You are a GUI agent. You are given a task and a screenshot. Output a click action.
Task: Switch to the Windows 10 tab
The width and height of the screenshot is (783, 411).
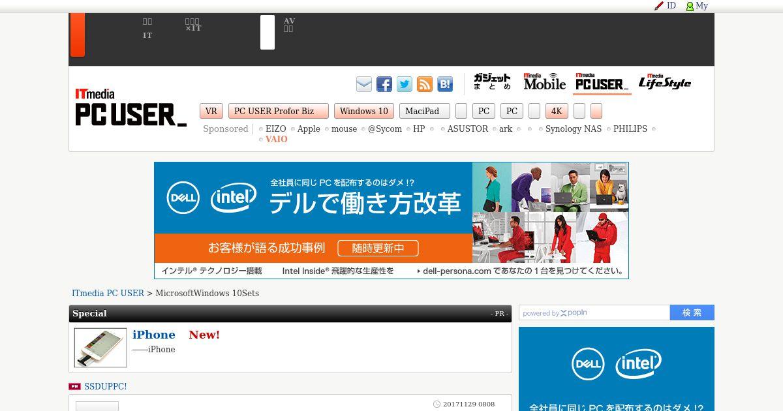pyautogui.click(x=363, y=111)
